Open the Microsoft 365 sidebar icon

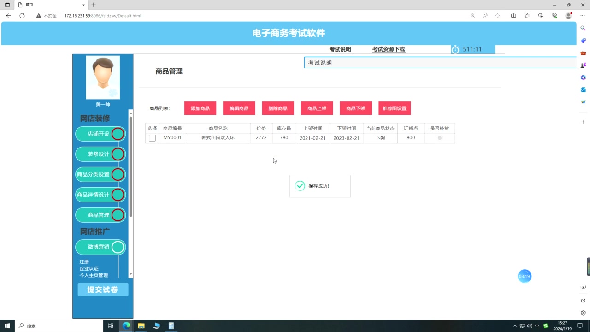click(x=583, y=77)
